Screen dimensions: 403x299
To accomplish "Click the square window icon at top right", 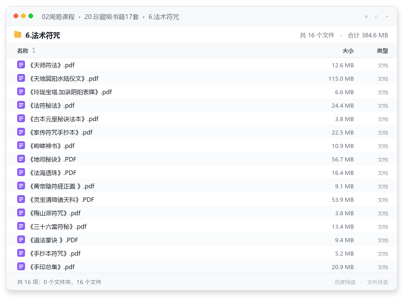I will point(377,17).
